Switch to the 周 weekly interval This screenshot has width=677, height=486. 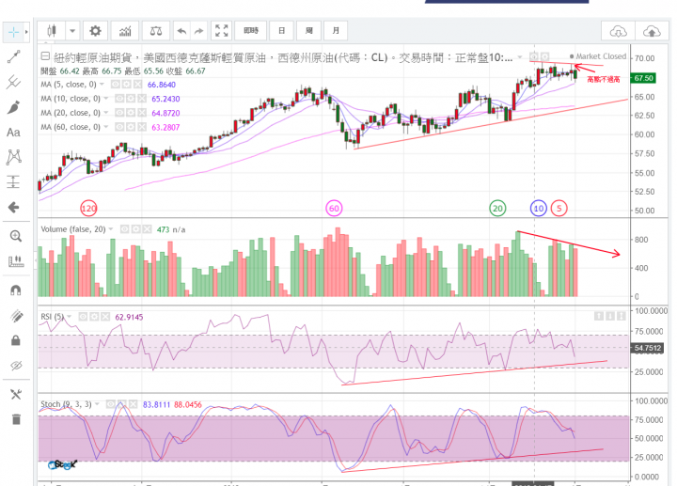click(x=310, y=30)
